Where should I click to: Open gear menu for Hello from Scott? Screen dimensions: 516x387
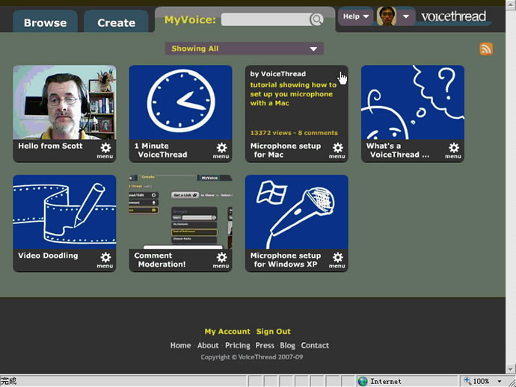tap(105, 151)
